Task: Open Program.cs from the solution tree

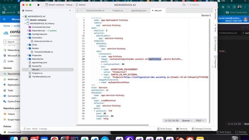Action: pyautogui.click(x=37, y=73)
